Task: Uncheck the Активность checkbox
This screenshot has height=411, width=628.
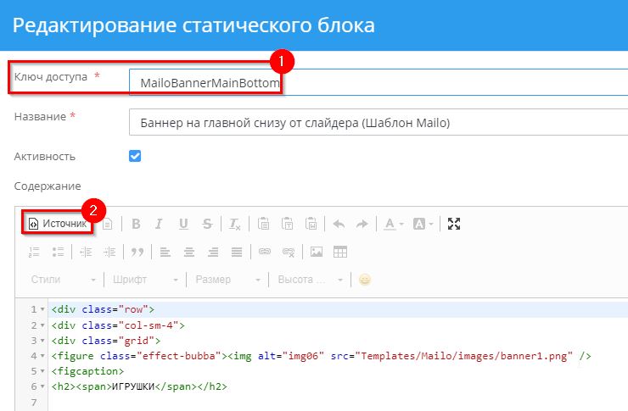Action: pos(135,156)
